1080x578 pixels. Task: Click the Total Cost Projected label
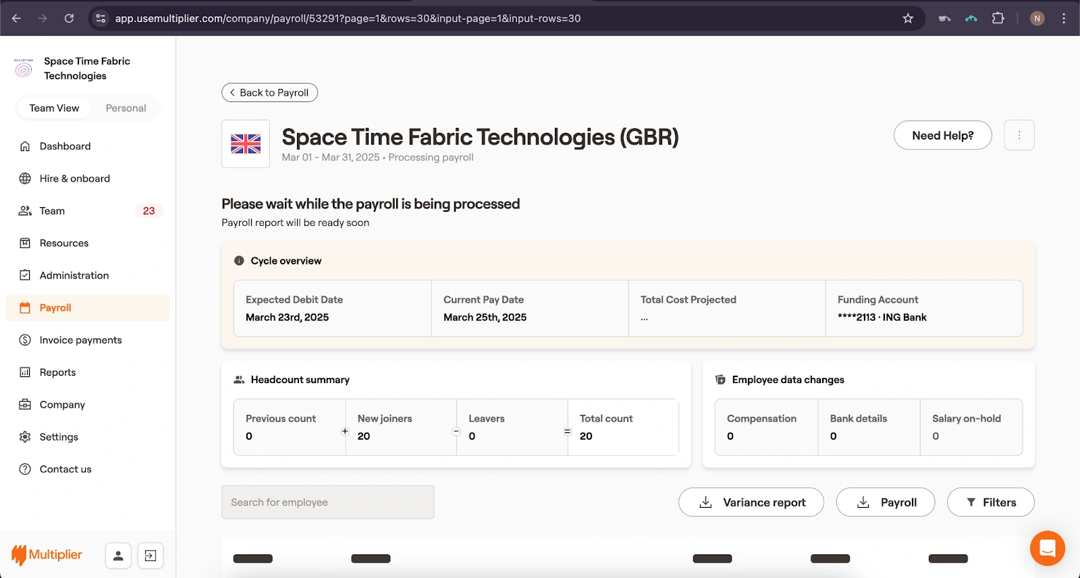click(x=688, y=299)
